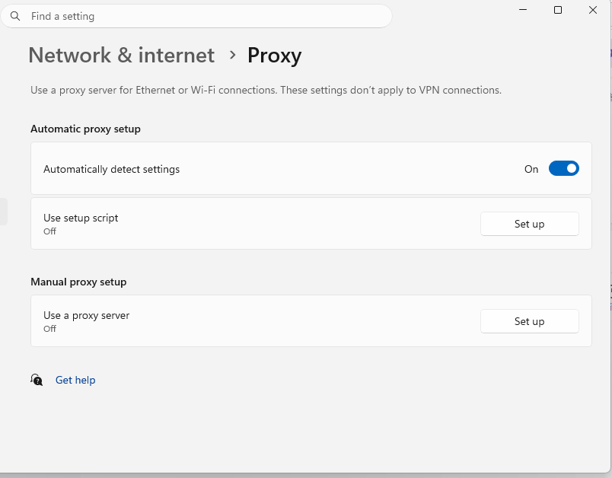Maximize the Settings window
This screenshot has height=478, width=612.
(x=558, y=10)
